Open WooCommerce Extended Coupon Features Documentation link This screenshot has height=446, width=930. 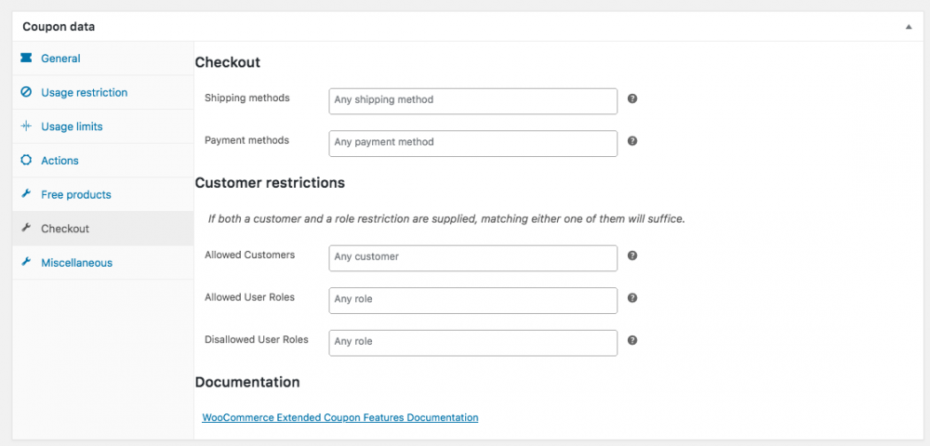coord(340,418)
